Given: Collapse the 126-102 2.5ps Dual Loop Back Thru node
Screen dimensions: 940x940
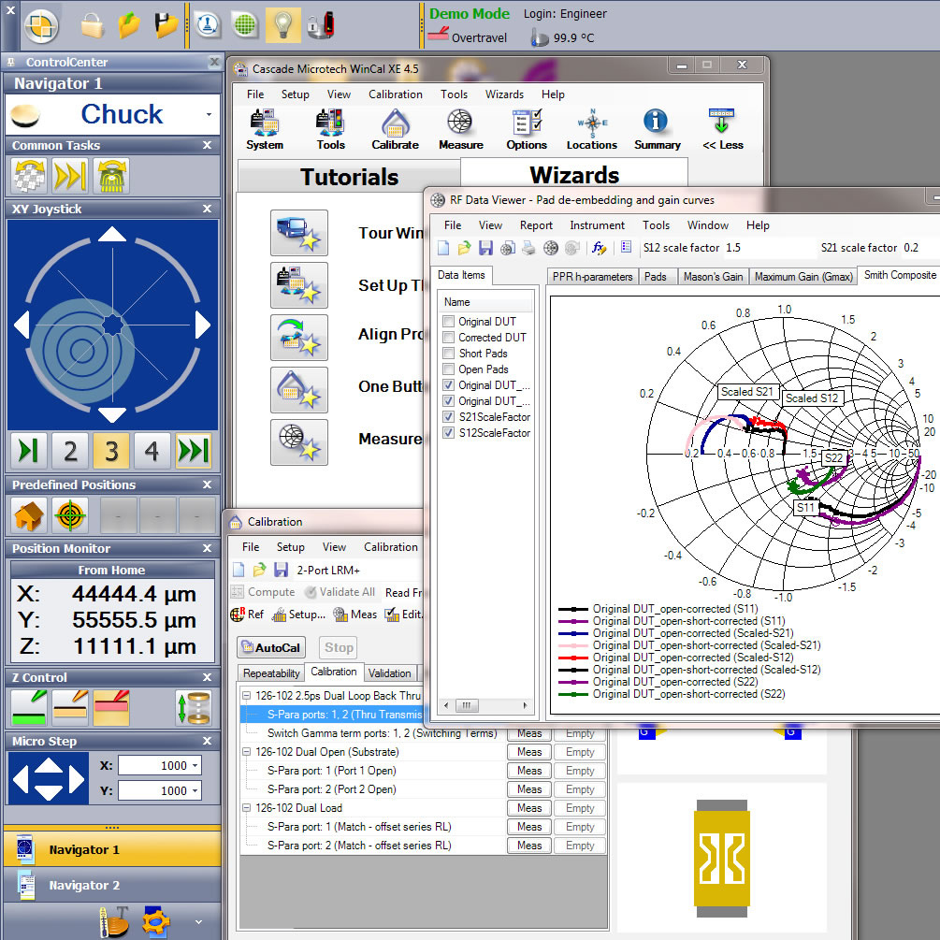Looking at the screenshot, I should pos(246,695).
